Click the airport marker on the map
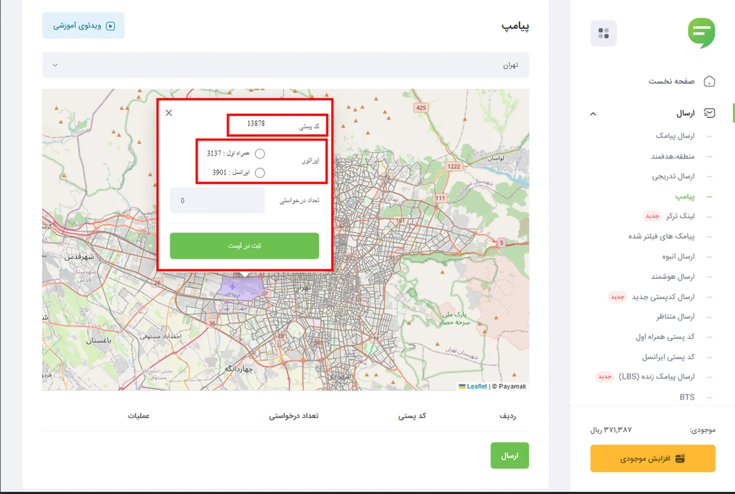The width and height of the screenshot is (735, 494). click(x=233, y=286)
